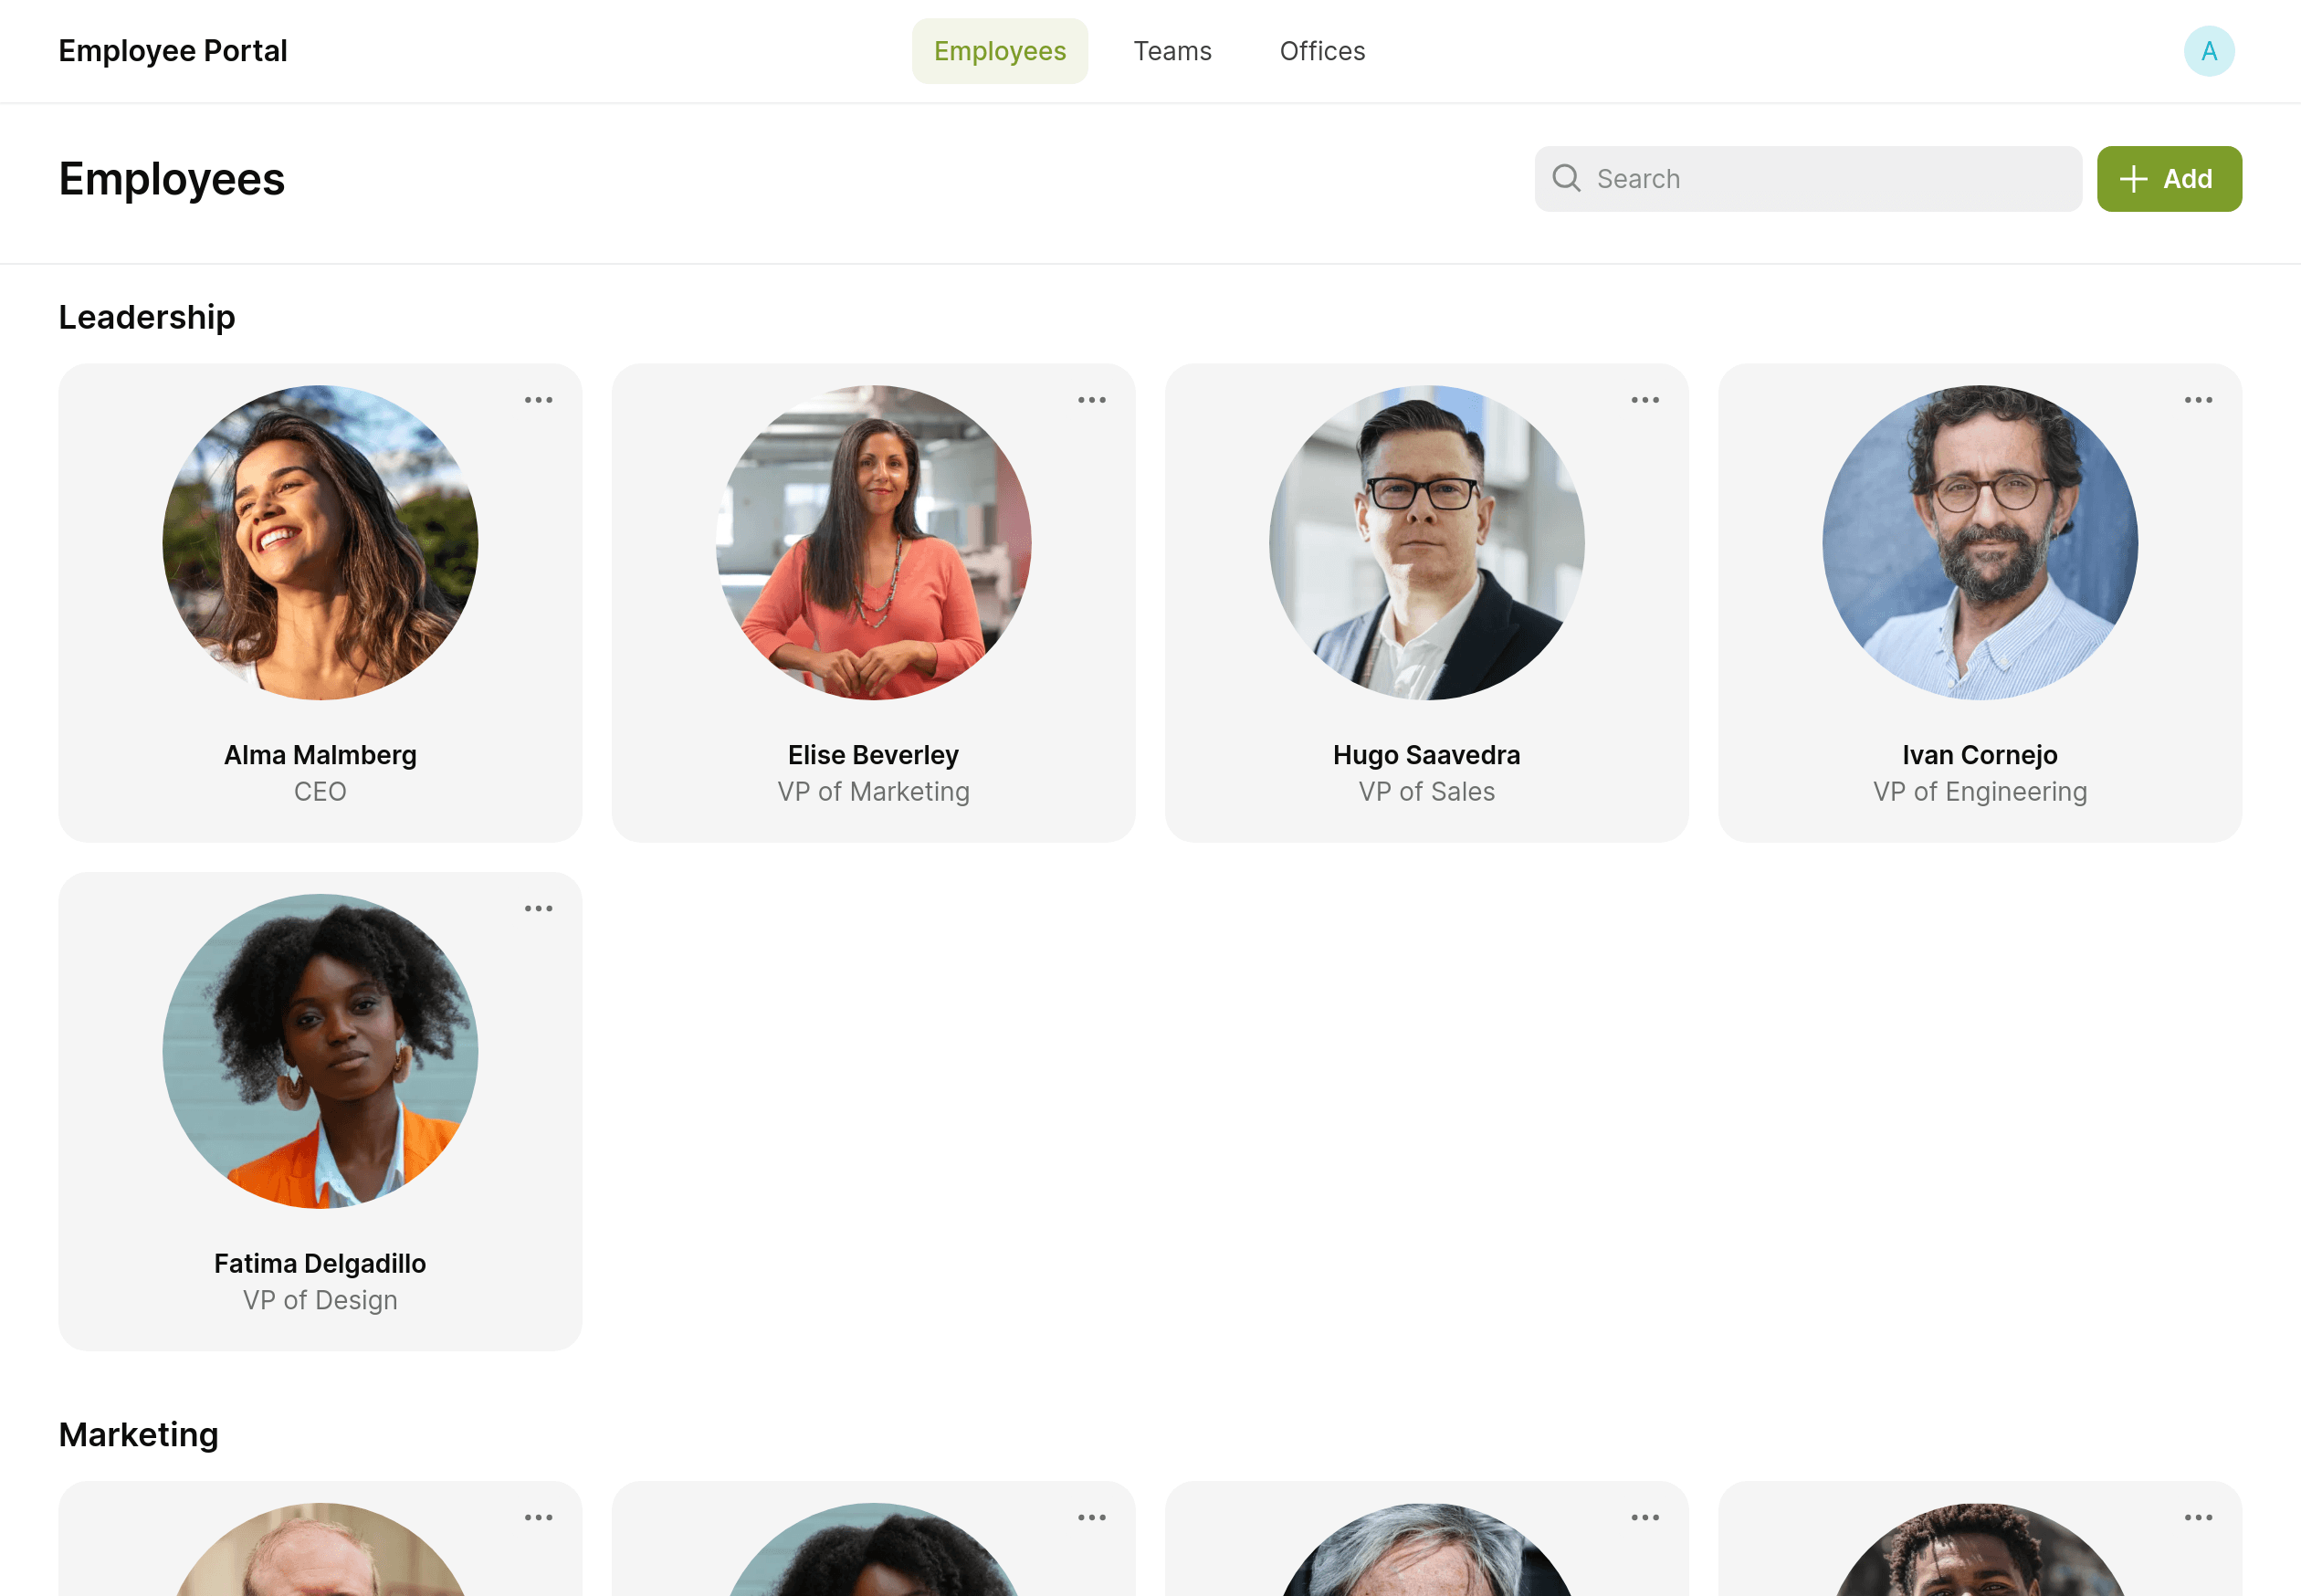Open Hugo Saavedra's profile photo
2301x1596 pixels.
tap(1426, 542)
